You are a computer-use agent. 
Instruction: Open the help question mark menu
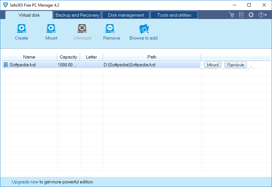[x=263, y=15]
